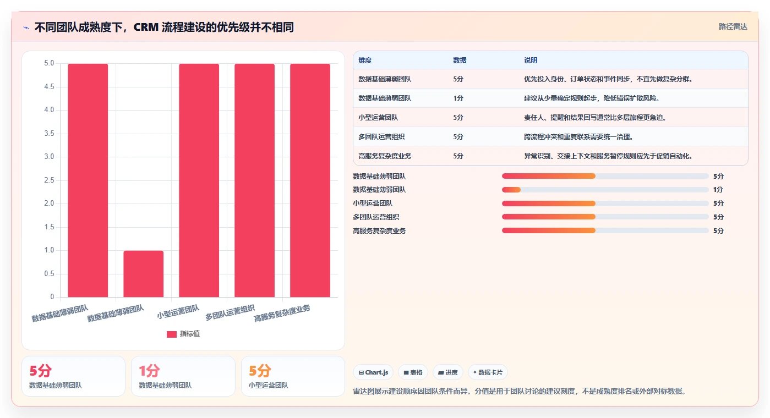Click the orange 5分 小型运营团队 stat card

(x=293, y=376)
